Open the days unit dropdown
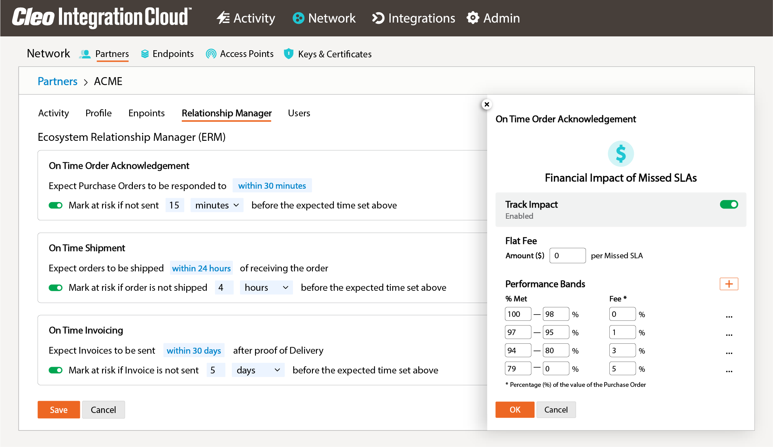Viewport: 773px width, 447px height. 258,370
